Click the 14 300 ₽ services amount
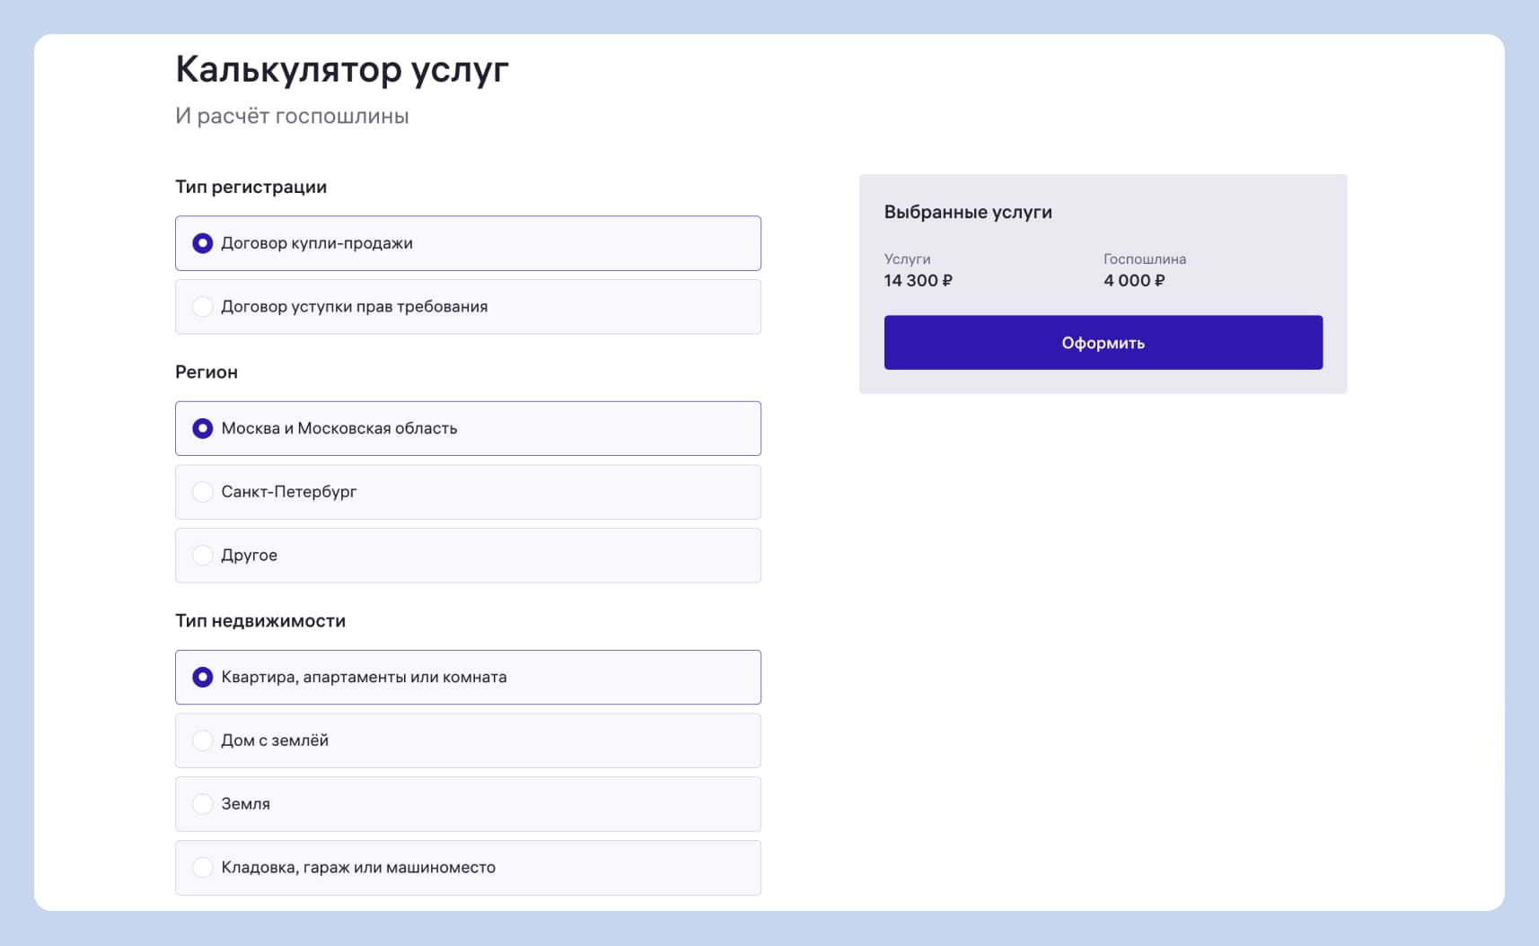 (x=918, y=281)
